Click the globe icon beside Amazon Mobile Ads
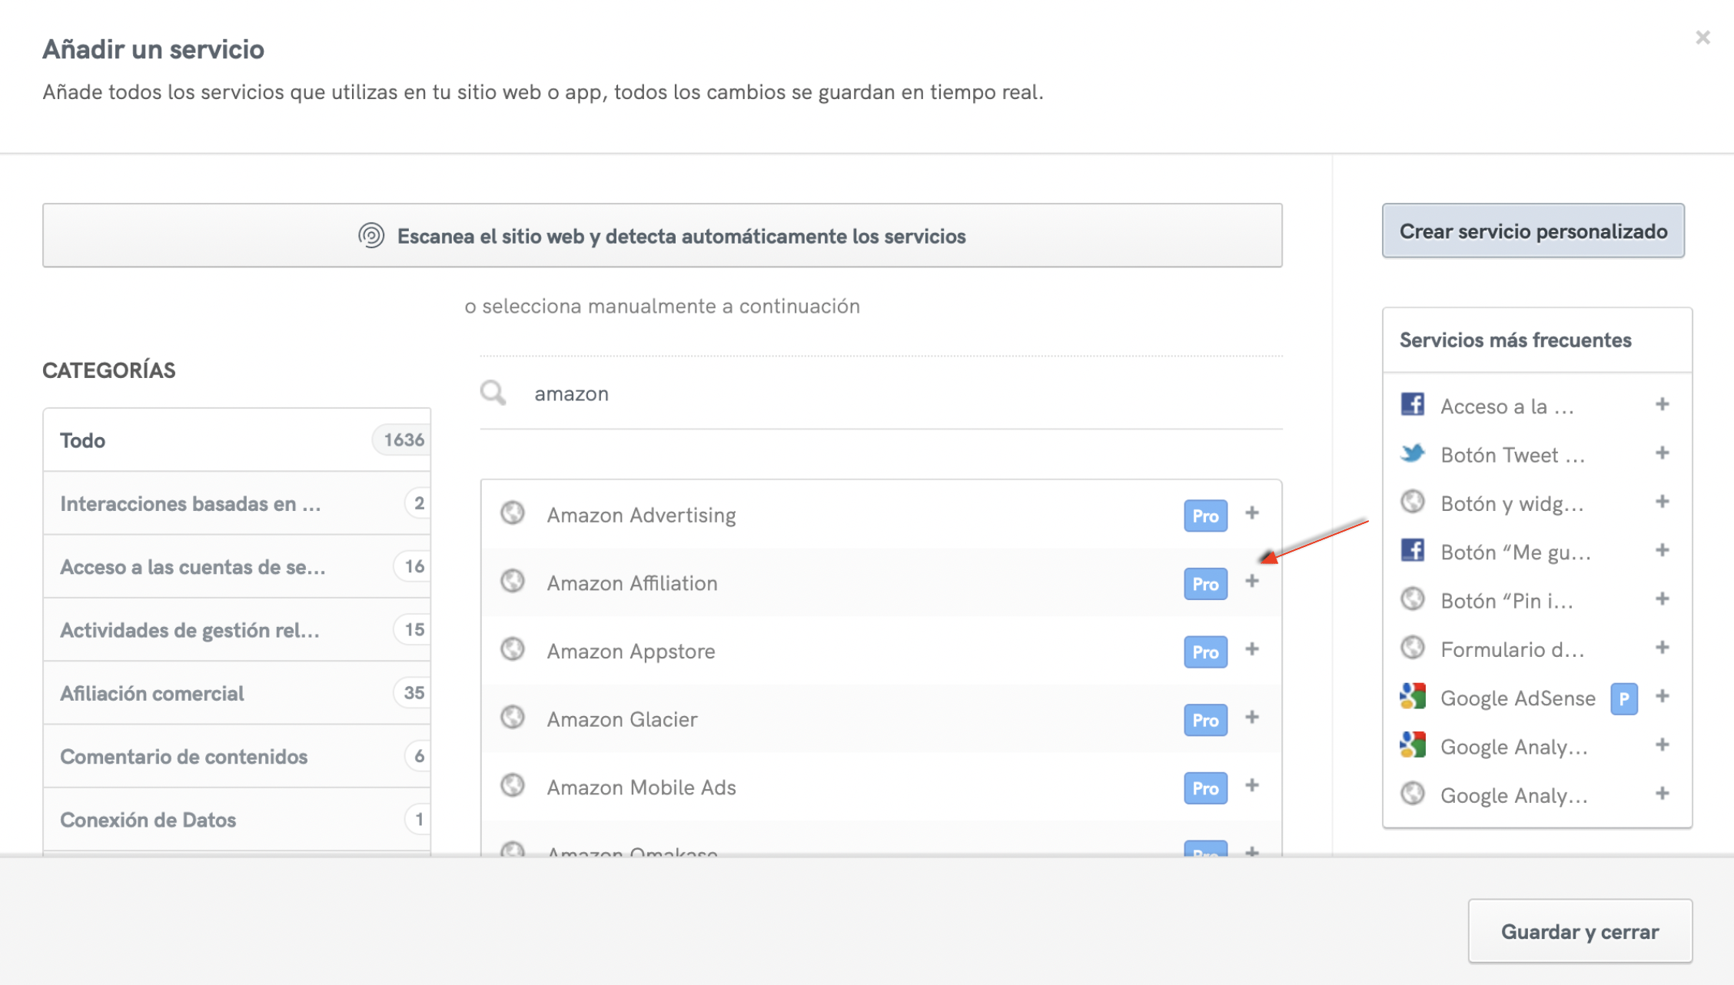This screenshot has height=985, width=1734. [x=513, y=786]
